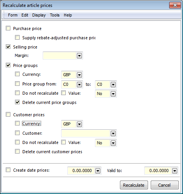Viewport: 183px width, 194px height.
Task: Open the price group 'to' C0 dropdown
Action: [113, 85]
